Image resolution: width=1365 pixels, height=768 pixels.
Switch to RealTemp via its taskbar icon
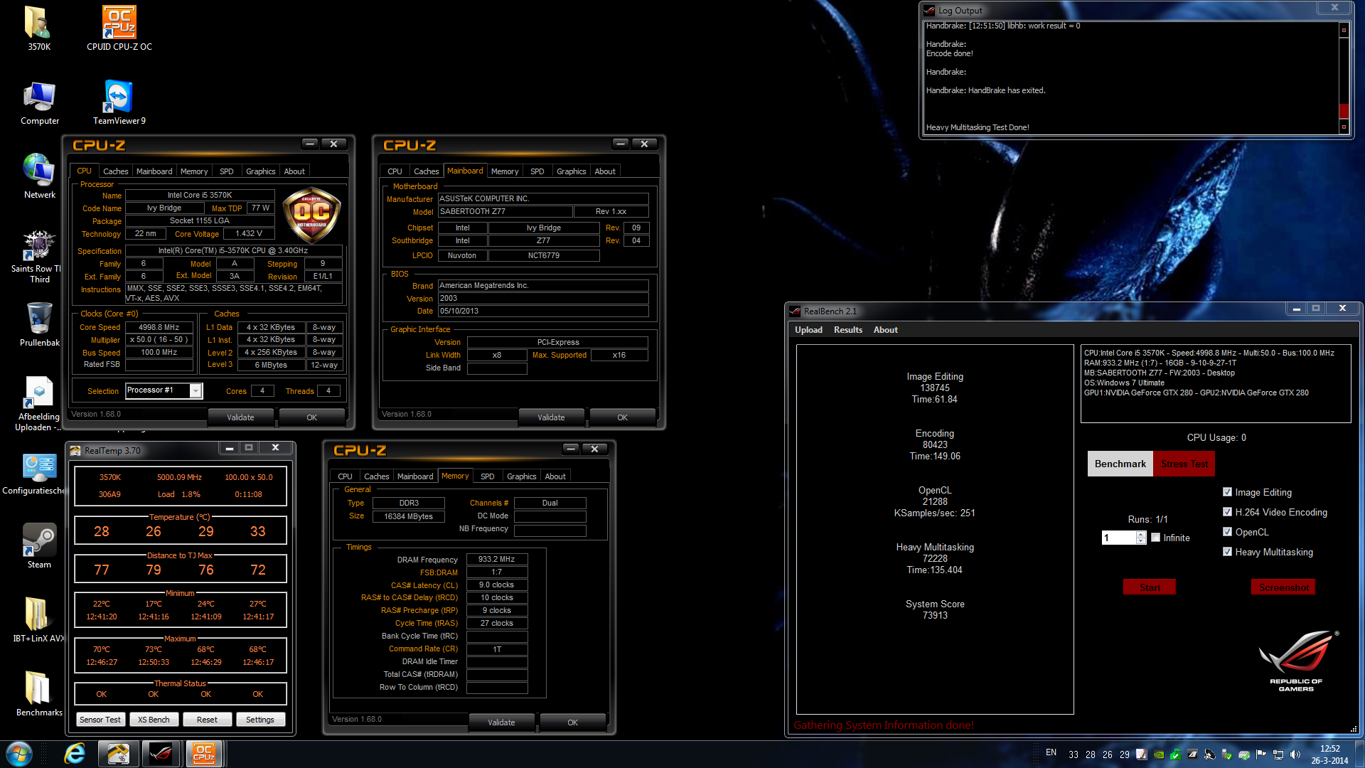pos(118,754)
